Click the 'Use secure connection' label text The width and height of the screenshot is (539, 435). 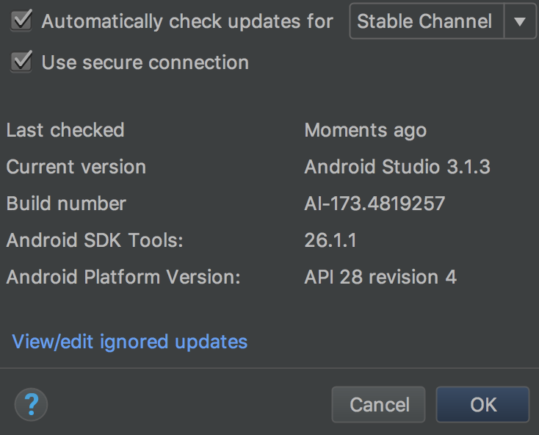point(145,63)
